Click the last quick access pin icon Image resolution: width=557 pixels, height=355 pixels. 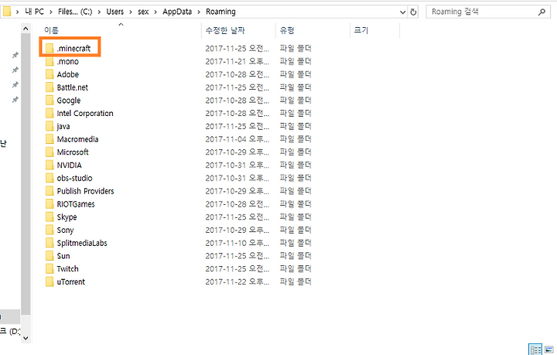pos(15,100)
